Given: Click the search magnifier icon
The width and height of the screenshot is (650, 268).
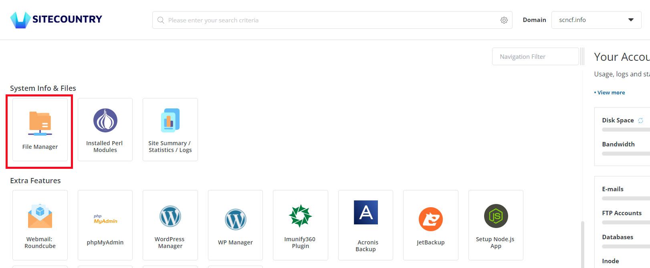Looking at the screenshot, I should point(161,20).
